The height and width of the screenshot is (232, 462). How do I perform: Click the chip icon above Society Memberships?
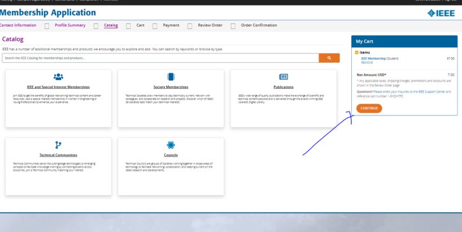click(171, 77)
